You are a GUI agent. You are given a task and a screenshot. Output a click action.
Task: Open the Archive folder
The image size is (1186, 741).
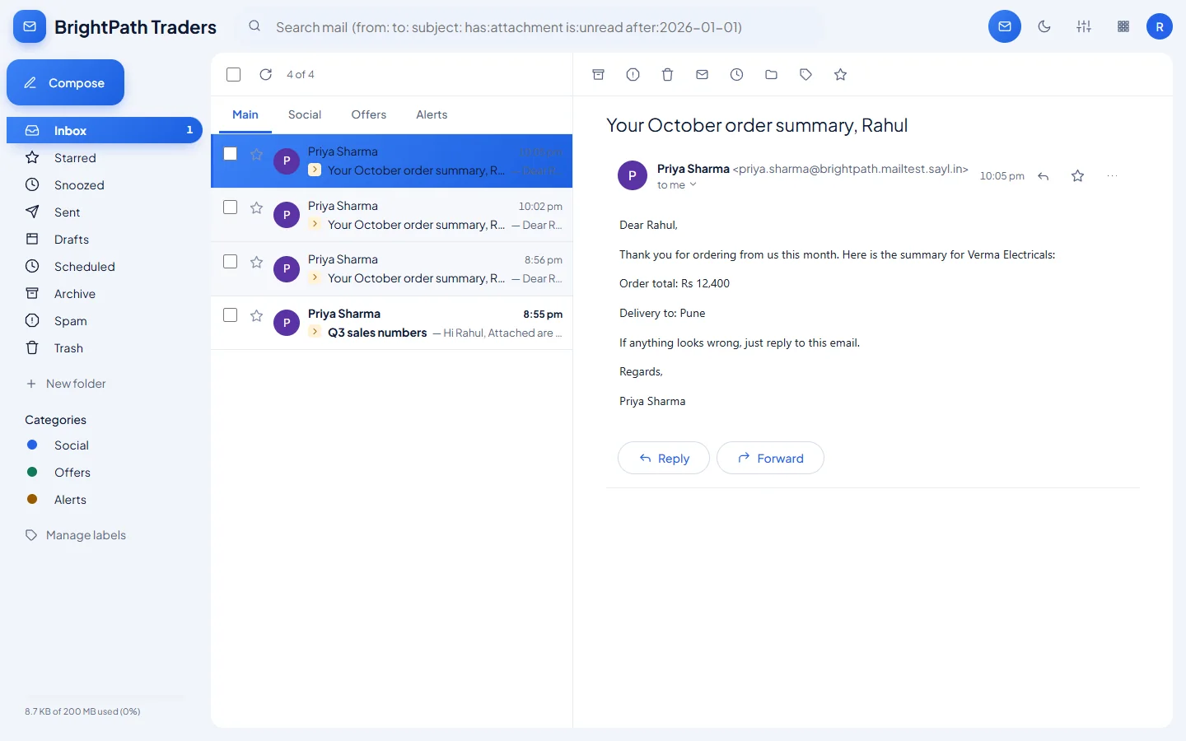105,293
